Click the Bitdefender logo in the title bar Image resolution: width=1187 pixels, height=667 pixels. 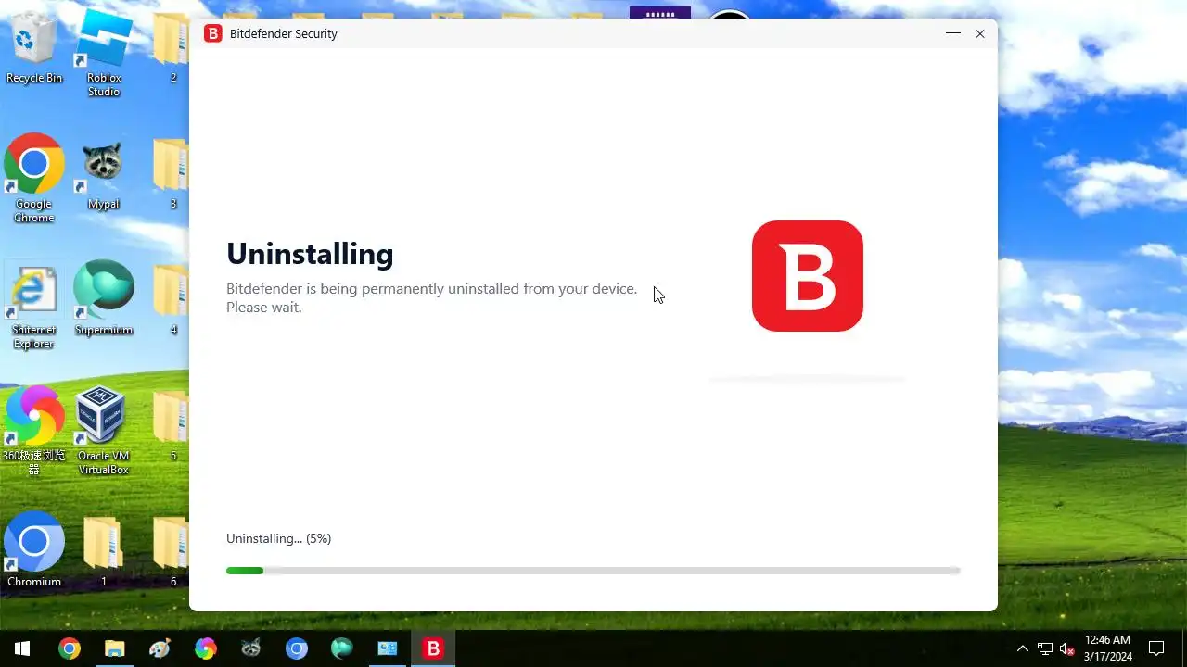tap(213, 33)
